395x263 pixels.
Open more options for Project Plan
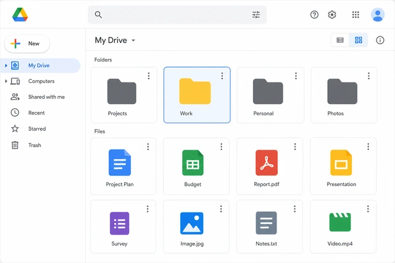click(x=148, y=147)
